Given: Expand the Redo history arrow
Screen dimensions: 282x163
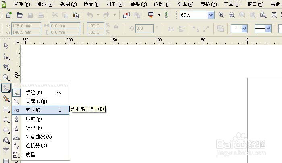Looking at the screenshot, I should click(x=114, y=15).
